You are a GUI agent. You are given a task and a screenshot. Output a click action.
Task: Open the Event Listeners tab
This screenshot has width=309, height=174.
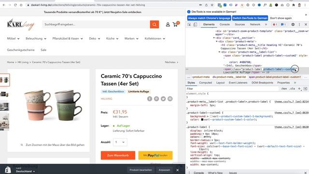click(238, 83)
